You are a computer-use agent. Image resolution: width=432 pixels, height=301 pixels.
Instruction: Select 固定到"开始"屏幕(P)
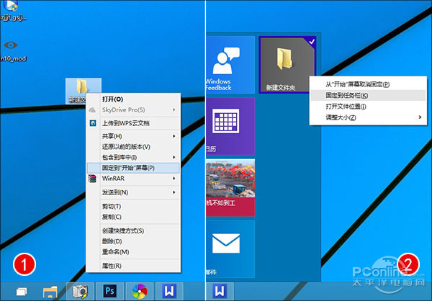133,168
